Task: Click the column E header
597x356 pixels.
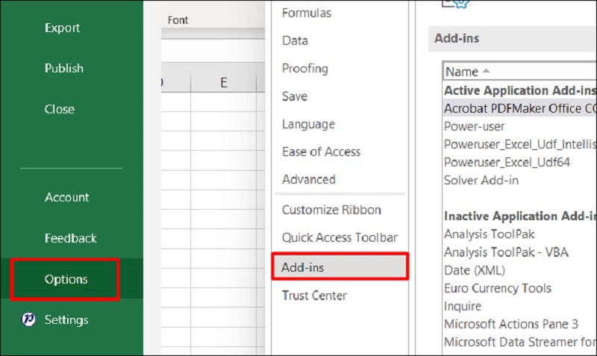Action: (223, 83)
